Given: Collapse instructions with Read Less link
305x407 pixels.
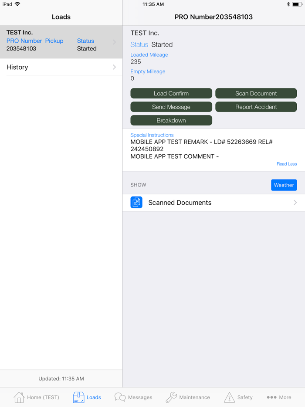Looking at the screenshot, I should (x=287, y=164).
